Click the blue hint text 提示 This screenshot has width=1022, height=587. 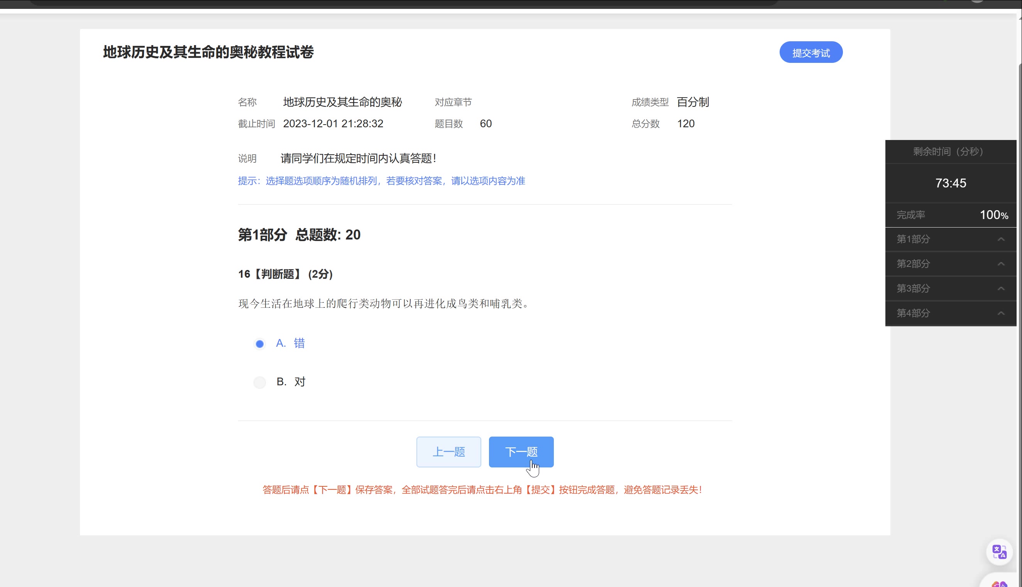[x=382, y=181]
